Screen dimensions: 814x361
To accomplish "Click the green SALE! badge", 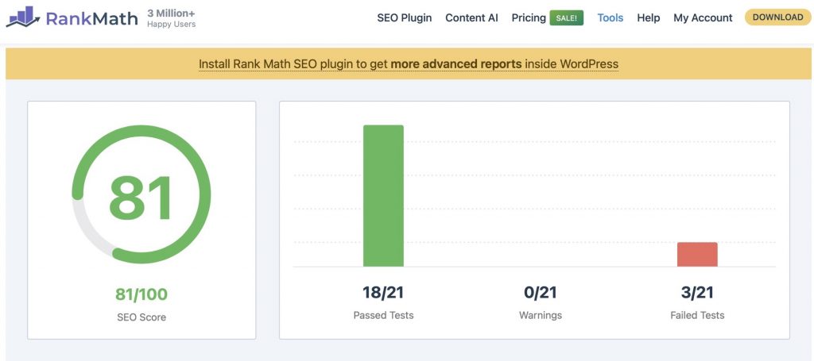I will tap(566, 17).
